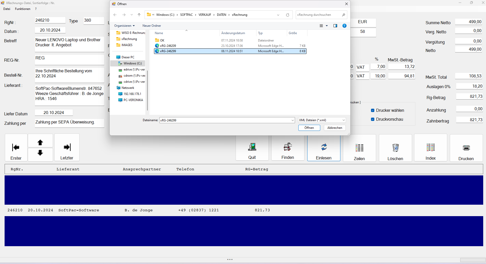Open recent locations dropdown arrow
Image resolution: width=486 pixels, height=264 pixels.
(132, 15)
